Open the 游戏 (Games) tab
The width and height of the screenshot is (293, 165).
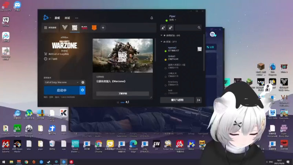pos(57,18)
